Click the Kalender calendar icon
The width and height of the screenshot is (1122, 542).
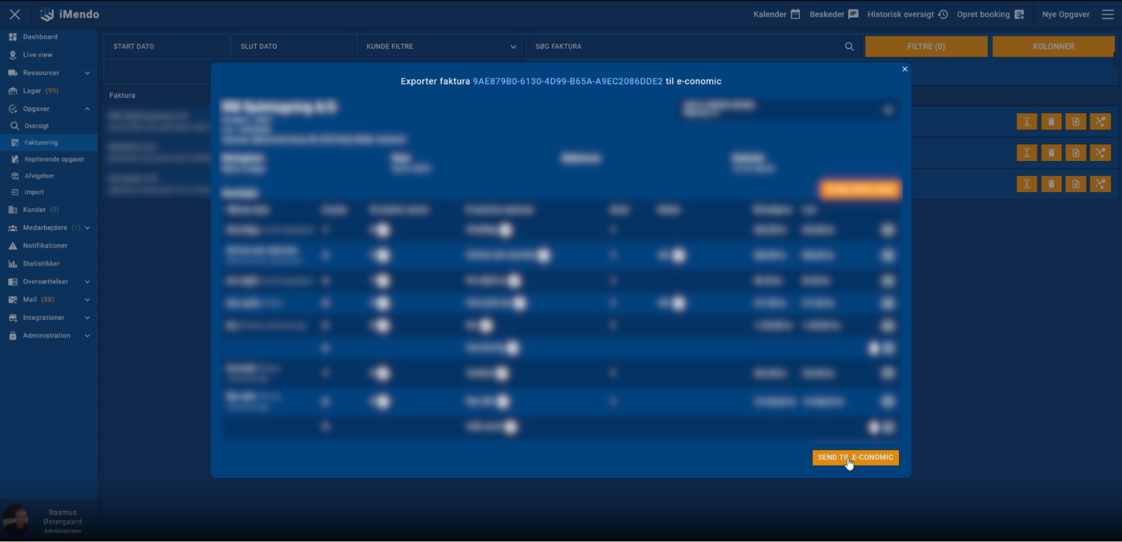pyautogui.click(x=795, y=15)
